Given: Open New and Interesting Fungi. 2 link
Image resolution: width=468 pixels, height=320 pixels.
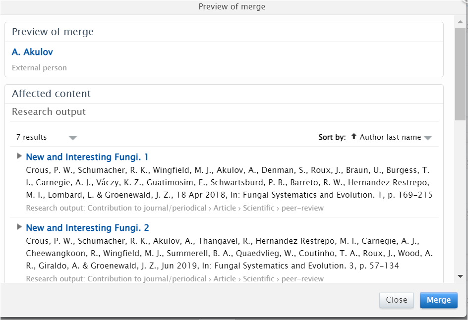Looking at the screenshot, I should [87, 228].
